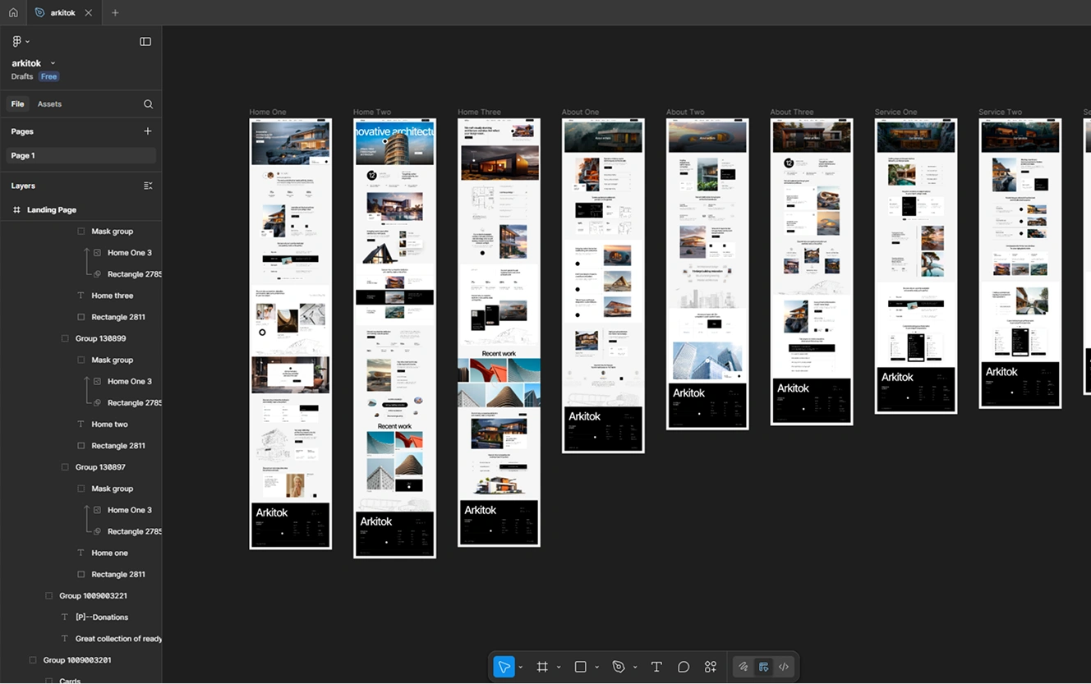Click the Service One frame label
The height and width of the screenshot is (684, 1091).
click(895, 112)
